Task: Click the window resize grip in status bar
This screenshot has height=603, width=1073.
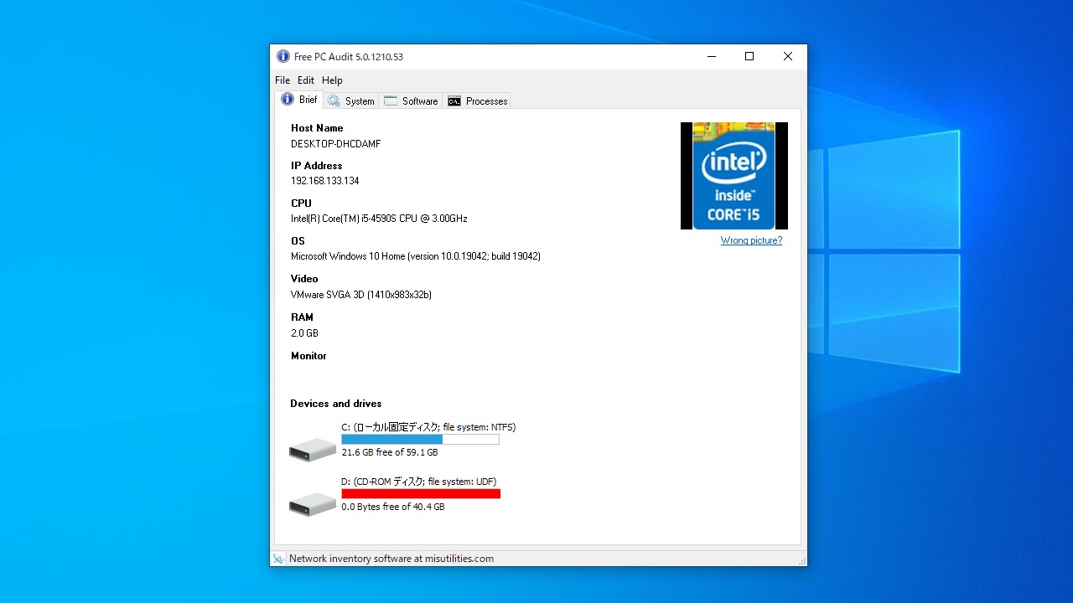Action: click(x=801, y=560)
